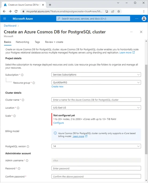The height and width of the screenshot is (183, 148).
Task: Click the "Administrator account" heading
Action: click(x=18, y=153)
